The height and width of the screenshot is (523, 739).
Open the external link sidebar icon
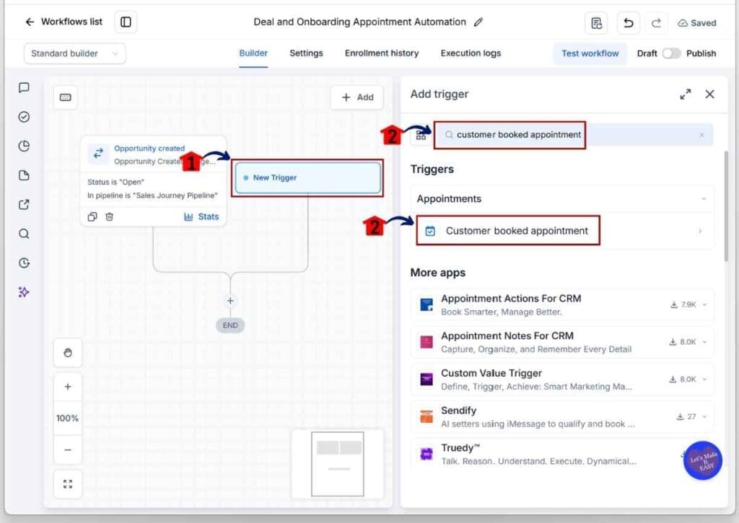(24, 204)
